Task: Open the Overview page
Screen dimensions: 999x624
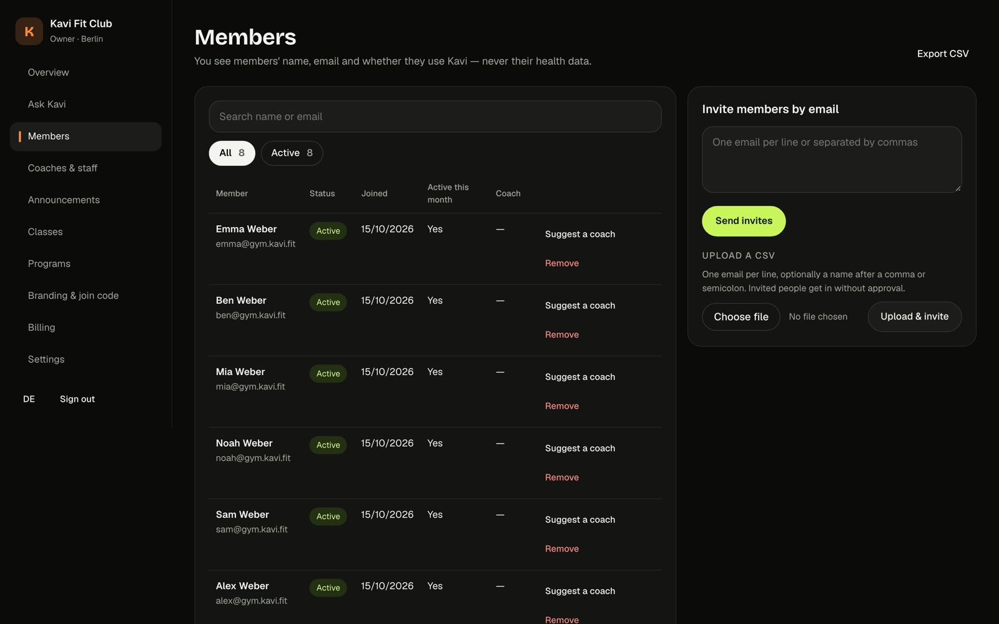Action: (86, 72)
